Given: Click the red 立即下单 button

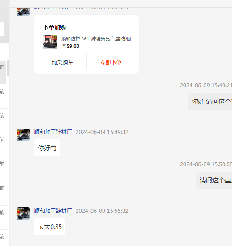Looking at the screenshot, I should [111, 63].
